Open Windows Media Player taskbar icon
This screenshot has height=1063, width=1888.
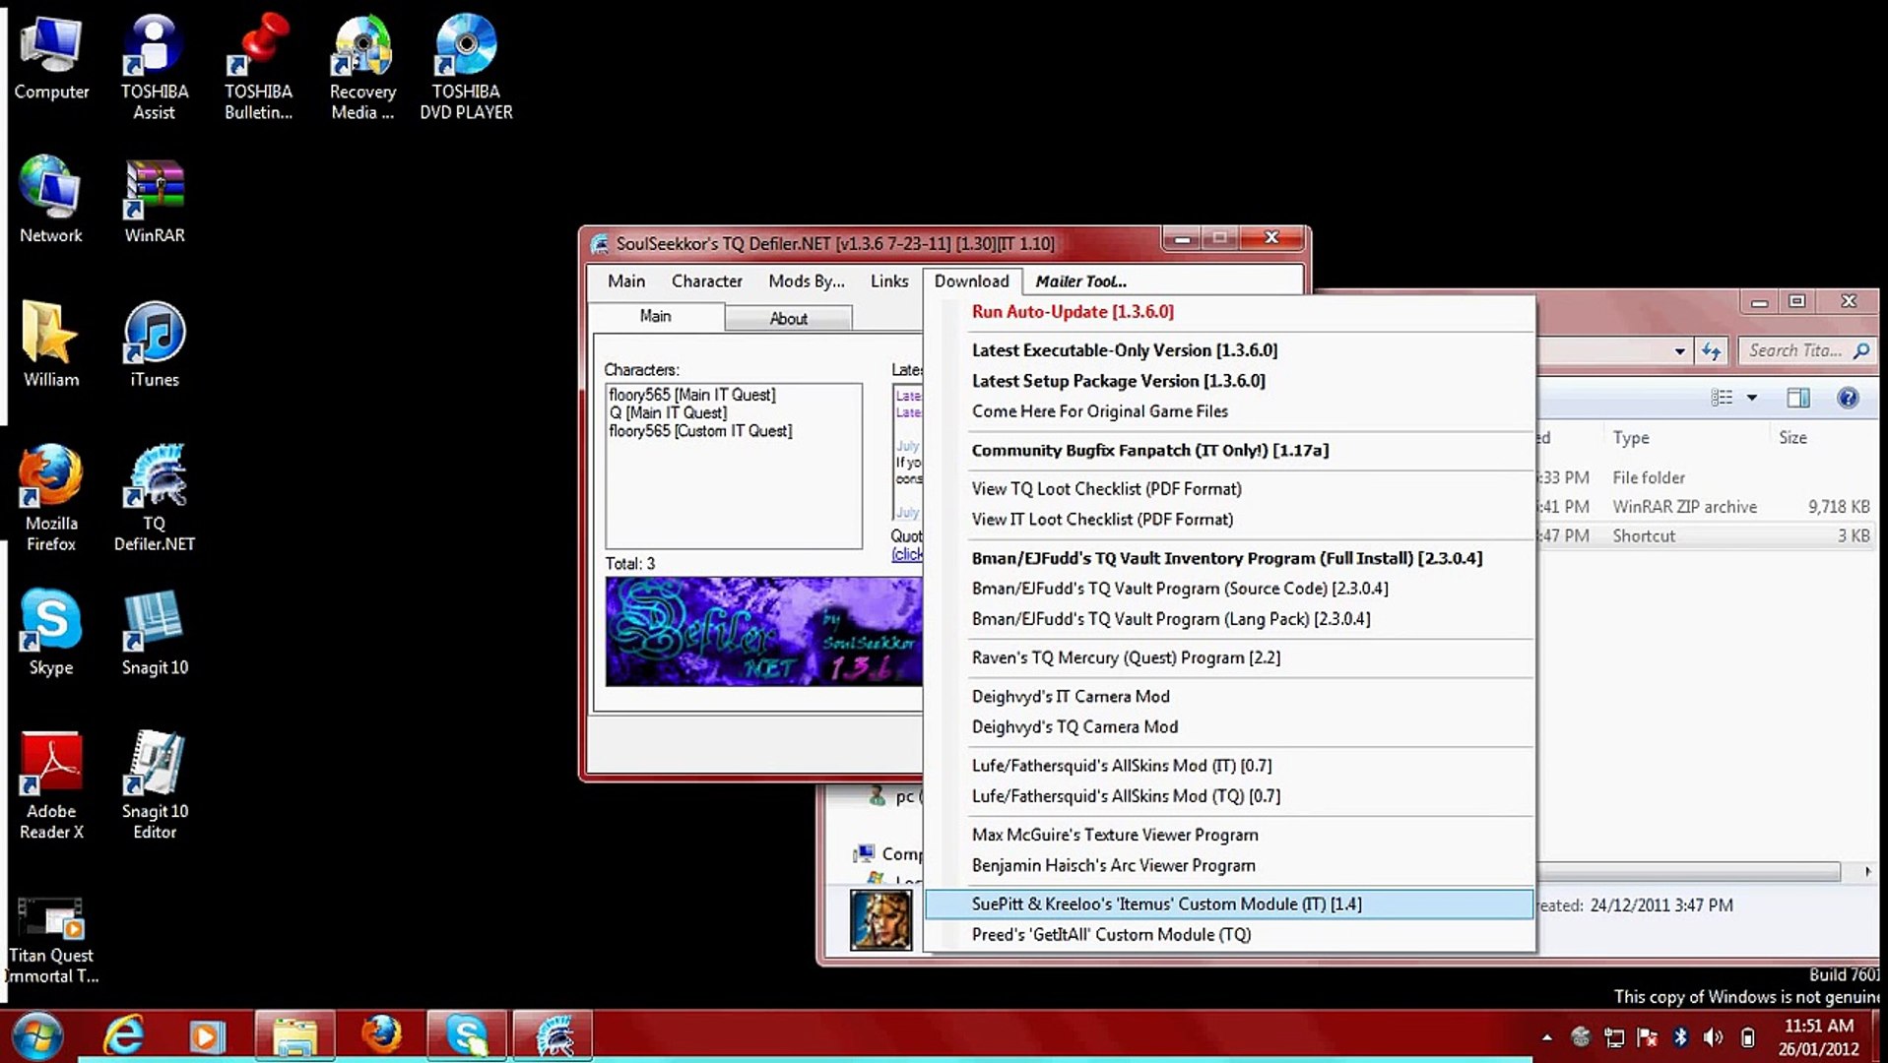pos(206,1036)
